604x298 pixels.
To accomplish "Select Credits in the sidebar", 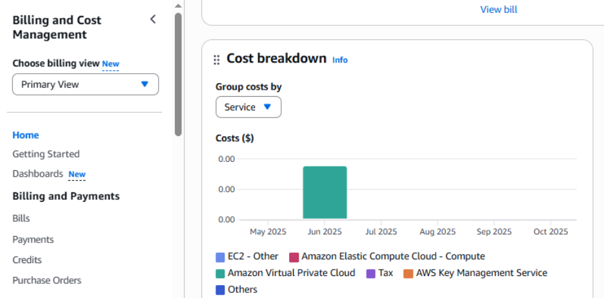I will click(x=27, y=260).
